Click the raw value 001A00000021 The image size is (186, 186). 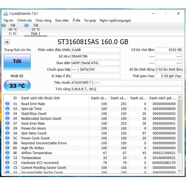tap(164, 158)
